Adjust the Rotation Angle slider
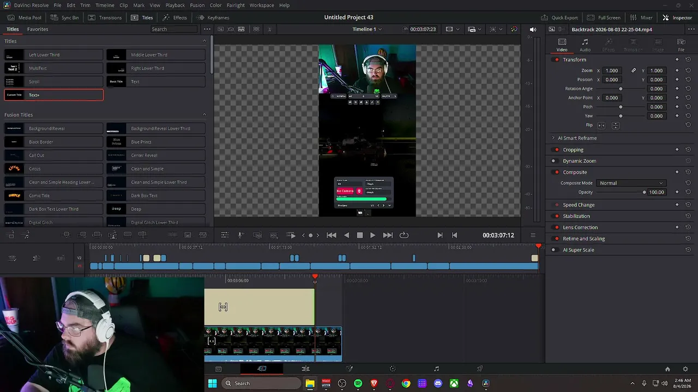The image size is (698, 392). click(x=621, y=89)
